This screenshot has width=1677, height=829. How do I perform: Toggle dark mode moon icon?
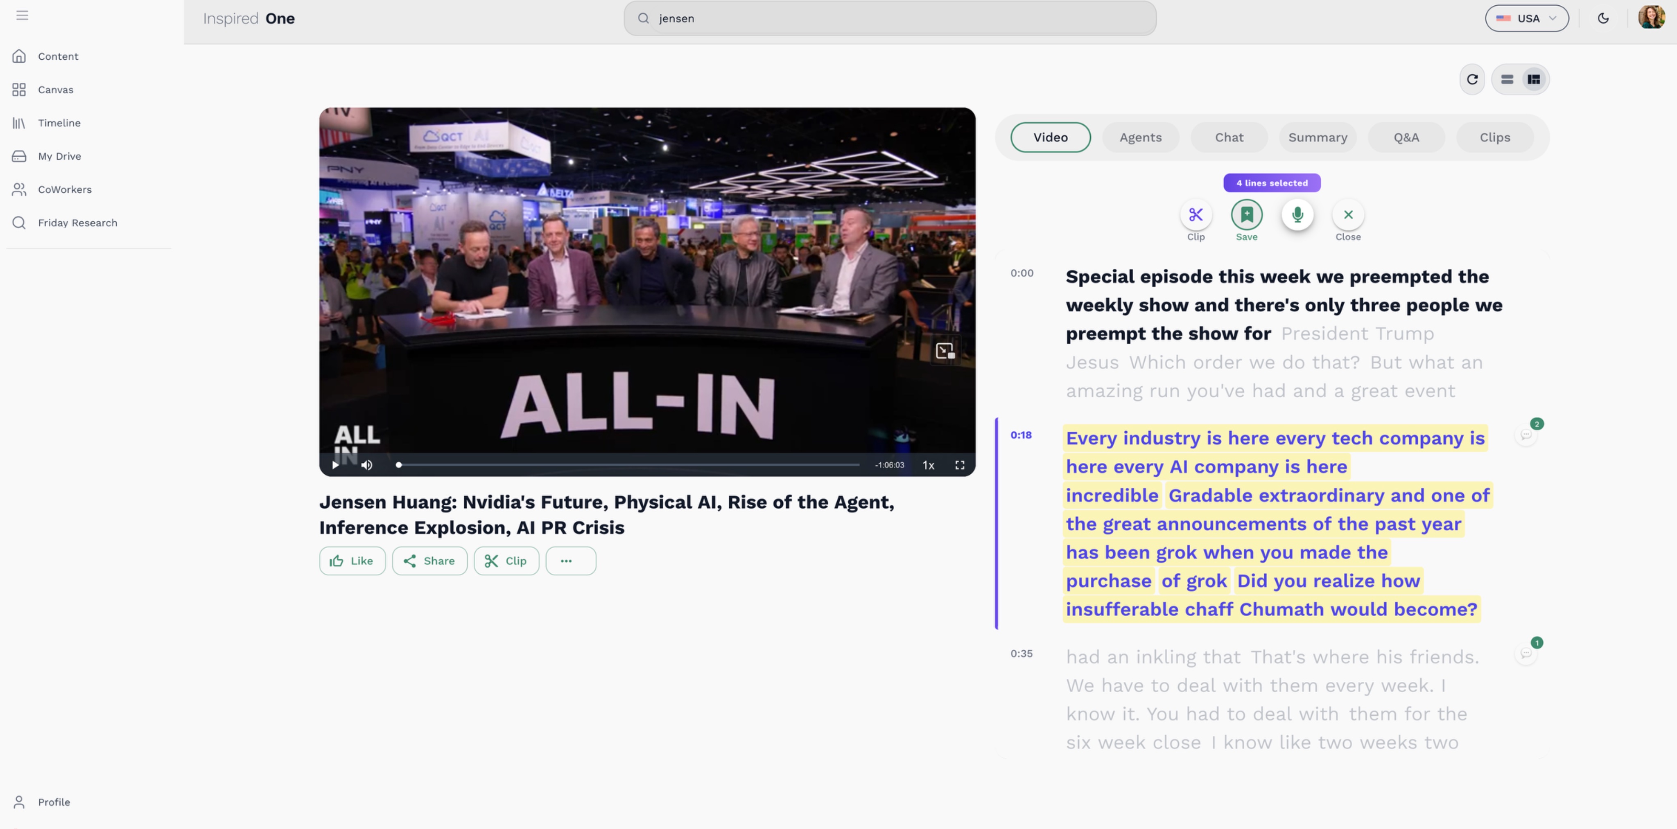(1603, 18)
